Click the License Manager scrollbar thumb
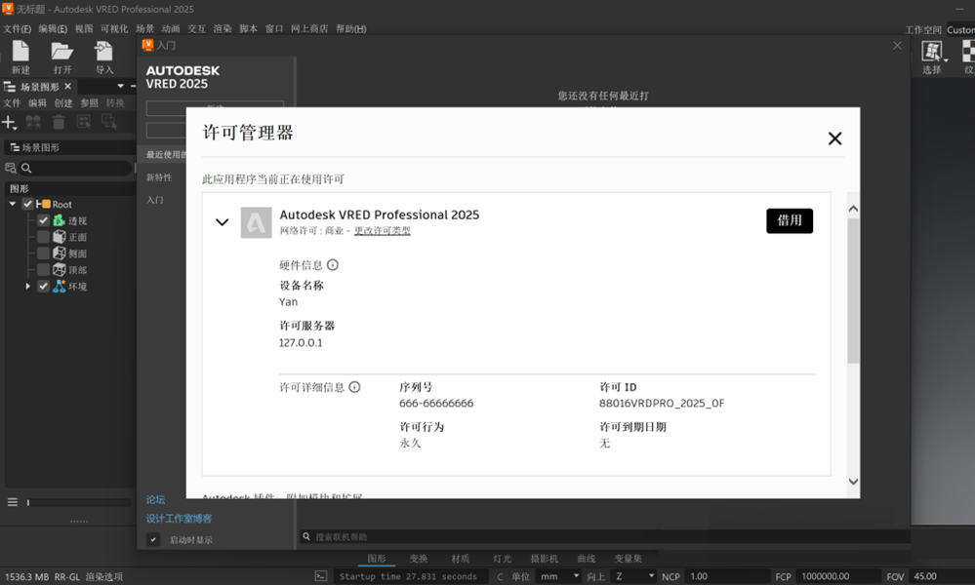 point(853,290)
